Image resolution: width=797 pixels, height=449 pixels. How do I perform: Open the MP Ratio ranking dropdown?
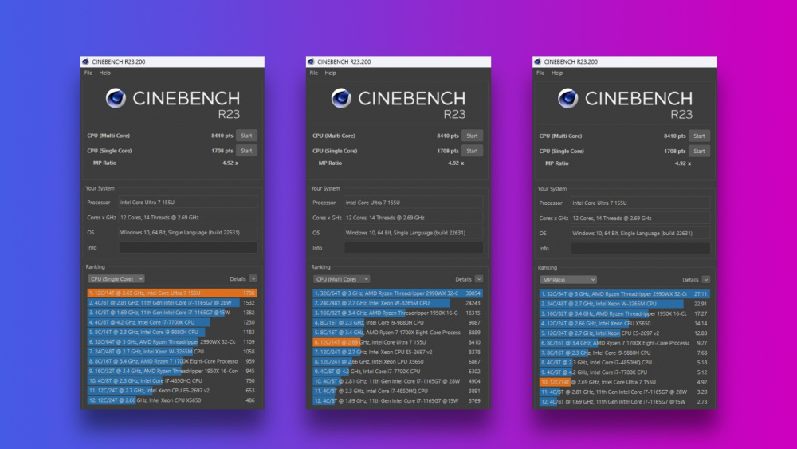568,280
